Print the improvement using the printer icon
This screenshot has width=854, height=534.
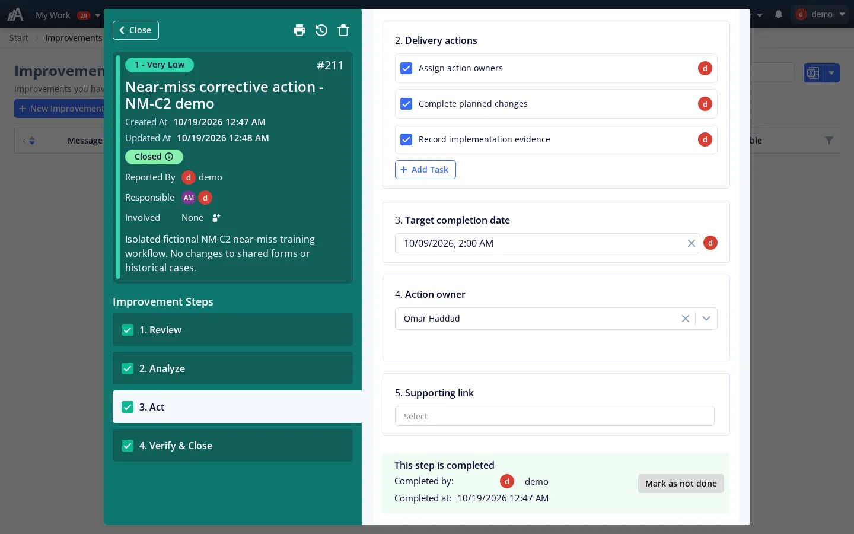click(x=299, y=30)
